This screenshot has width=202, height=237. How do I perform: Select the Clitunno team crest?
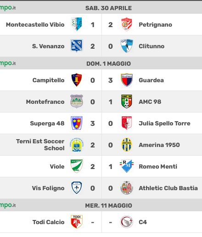127,46
